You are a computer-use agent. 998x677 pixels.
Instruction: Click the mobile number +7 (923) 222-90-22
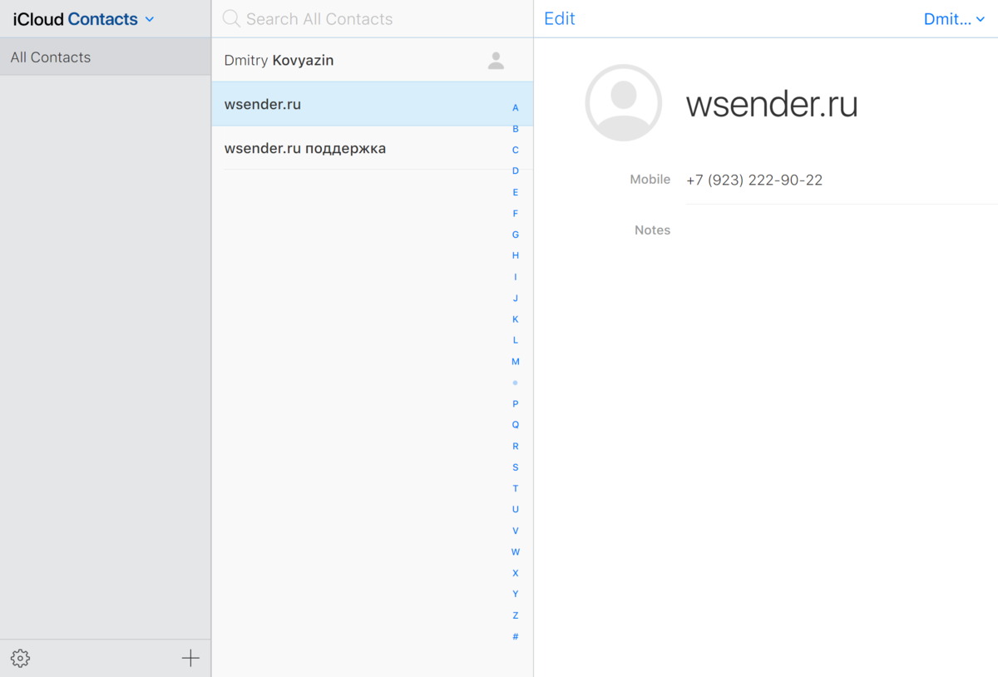pyautogui.click(x=754, y=180)
